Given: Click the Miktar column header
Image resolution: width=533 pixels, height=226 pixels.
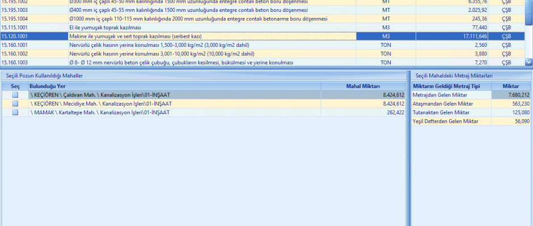Looking at the screenshot, I should (x=511, y=86).
